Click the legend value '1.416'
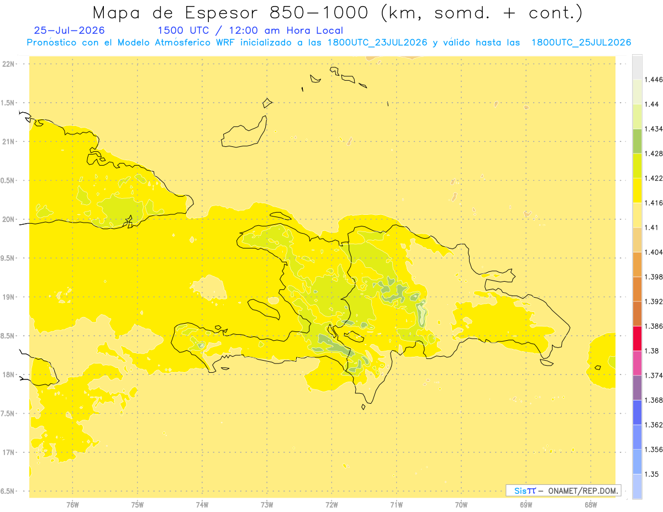 tap(655, 203)
